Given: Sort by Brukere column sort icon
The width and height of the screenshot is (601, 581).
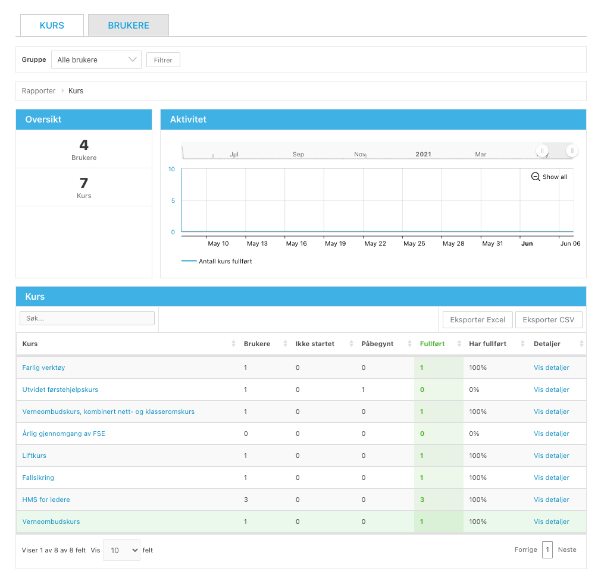Looking at the screenshot, I should click(x=284, y=344).
